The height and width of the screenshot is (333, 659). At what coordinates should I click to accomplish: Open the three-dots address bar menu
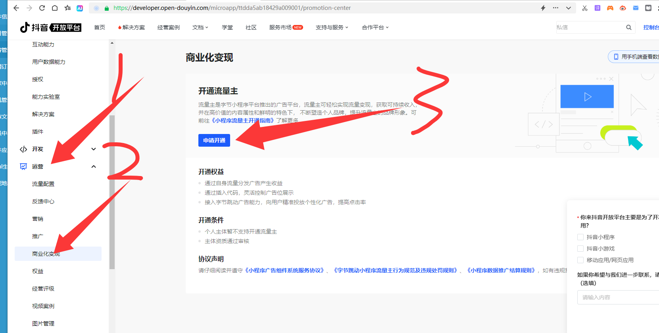(555, 8)
